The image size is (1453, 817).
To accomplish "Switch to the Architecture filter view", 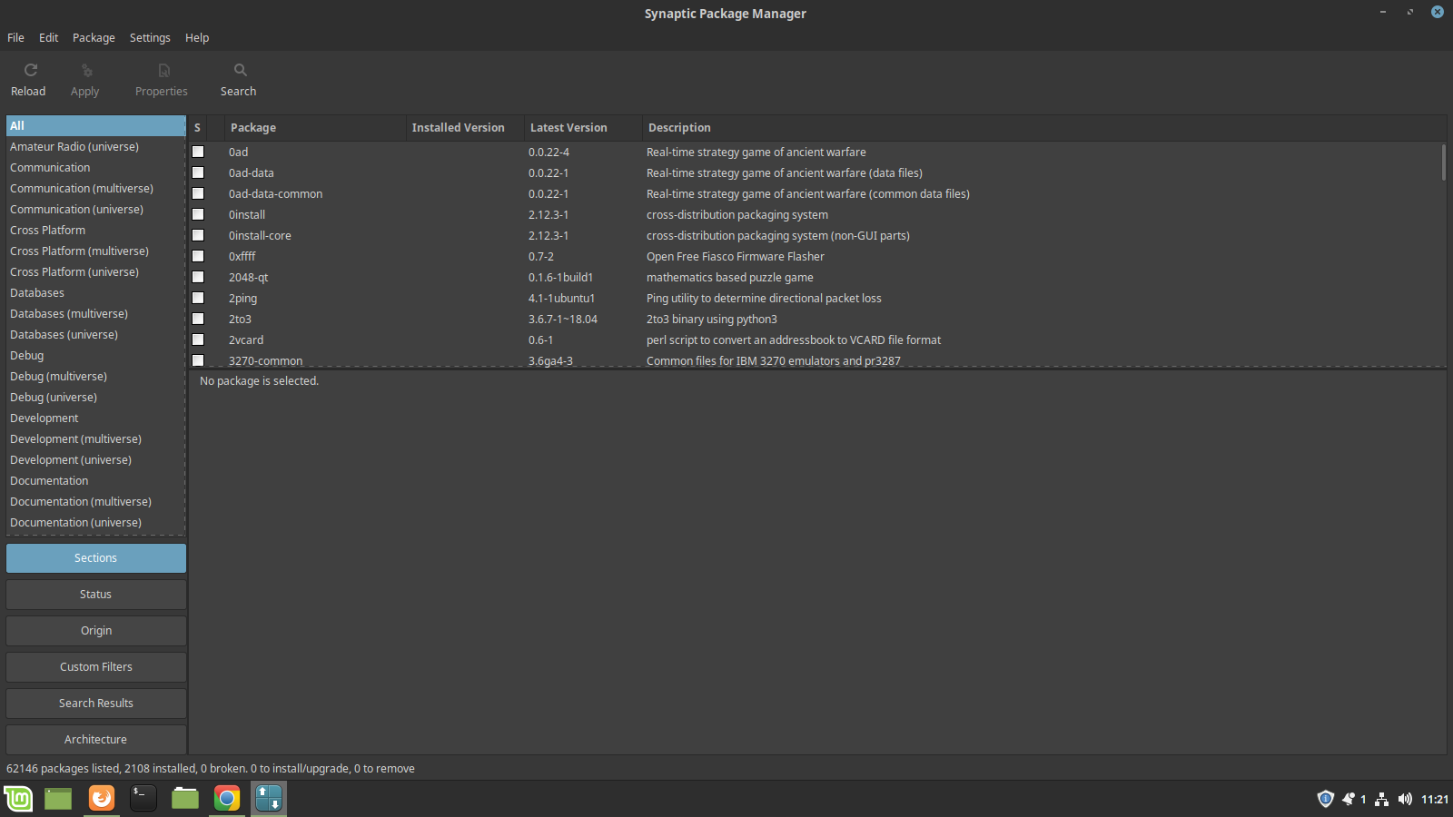I will (x=96, y=740).
